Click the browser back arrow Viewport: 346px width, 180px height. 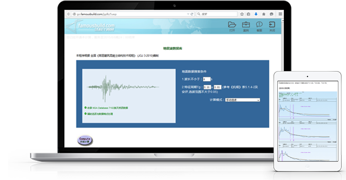[x=69, y=14]
